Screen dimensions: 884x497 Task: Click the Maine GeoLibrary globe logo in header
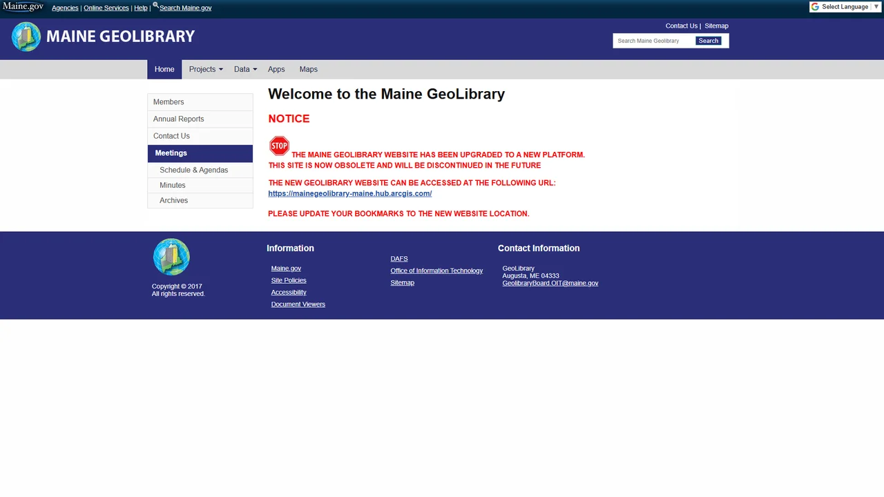[26, 37]
